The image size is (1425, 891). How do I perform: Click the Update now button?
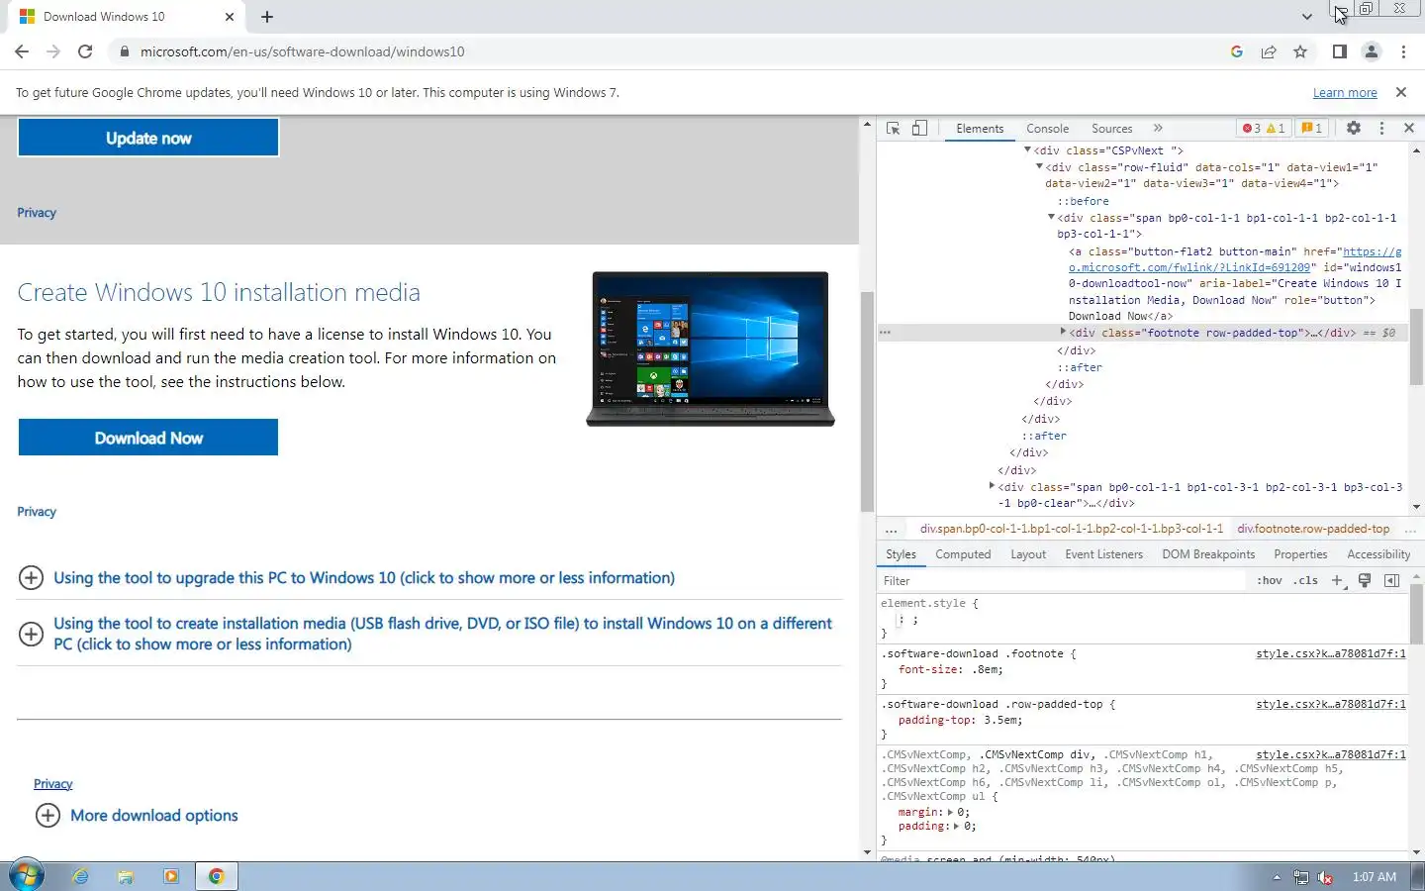point(148,138)
